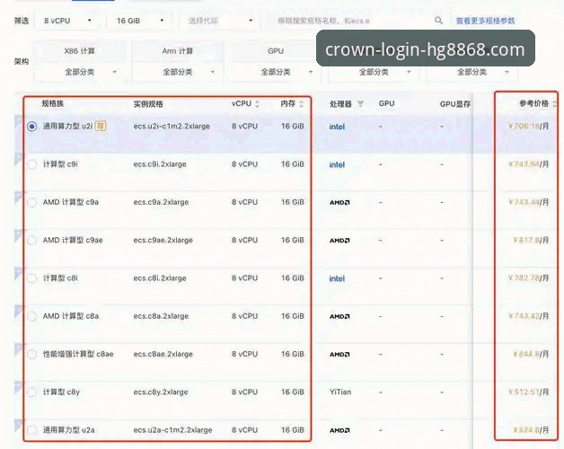Click intel logo in ecs.u2i-c1m2.2xlarge row
564x449 pixels.
point(337,127)
